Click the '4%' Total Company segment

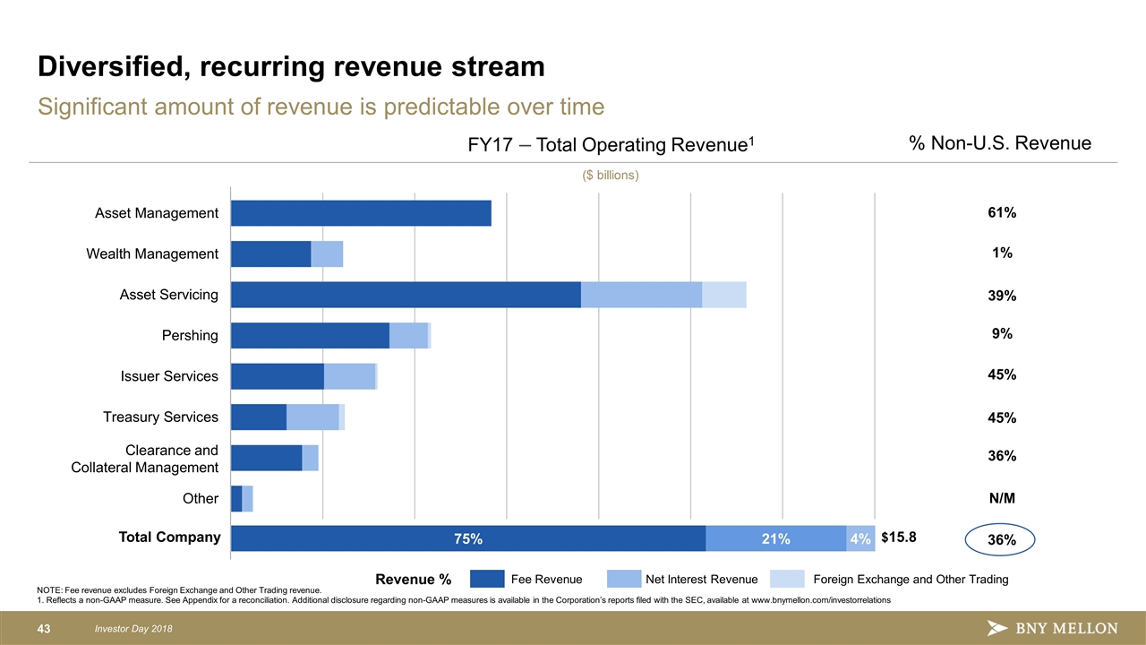[861, 538]
